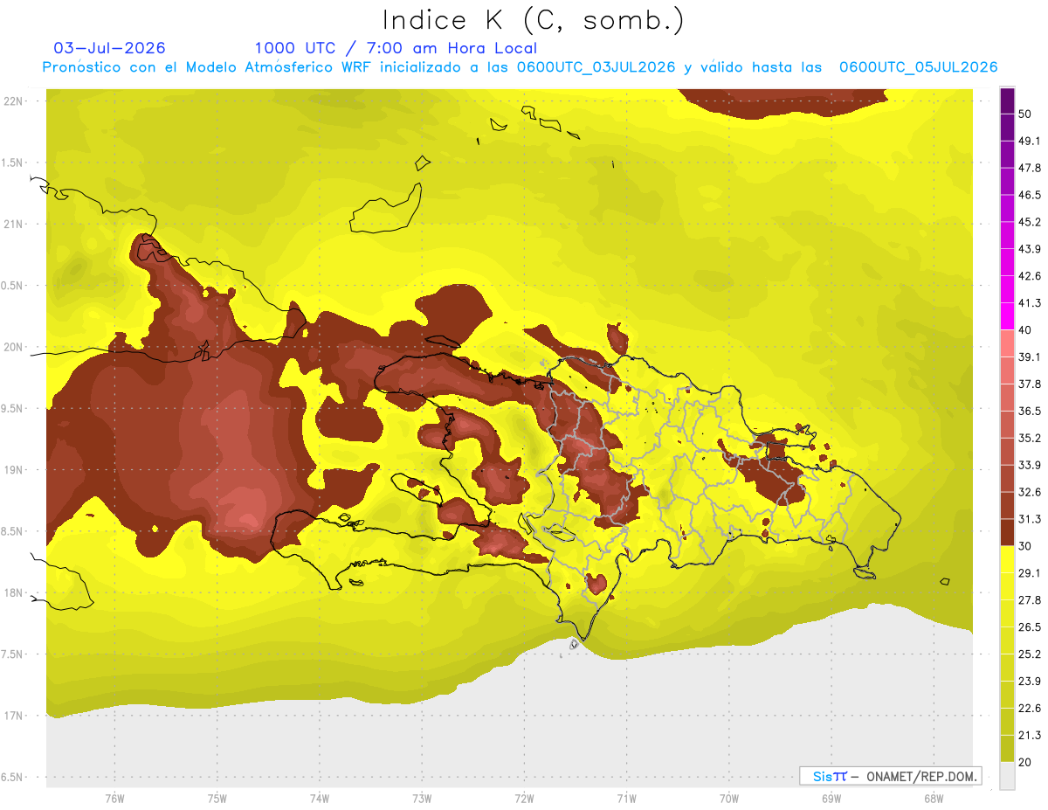The width and height of the screenshot is (1048, 810).
Task: Click the legend value "33.9"
Action: pyautogui.click(x=1030, y=465)
